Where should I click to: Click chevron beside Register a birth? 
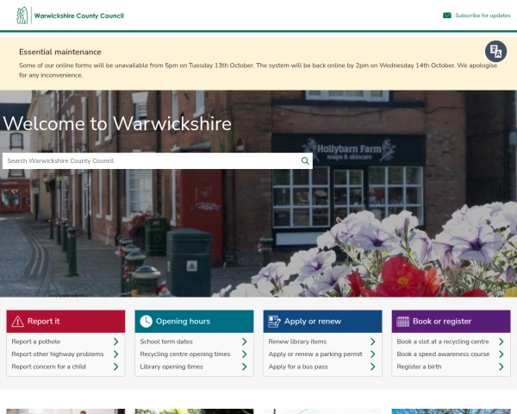tap(501, 367)
